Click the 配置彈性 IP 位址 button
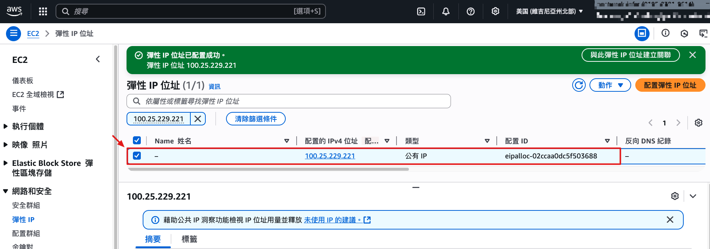The height and width of the screenshot is (249, 710). [670, 85]
